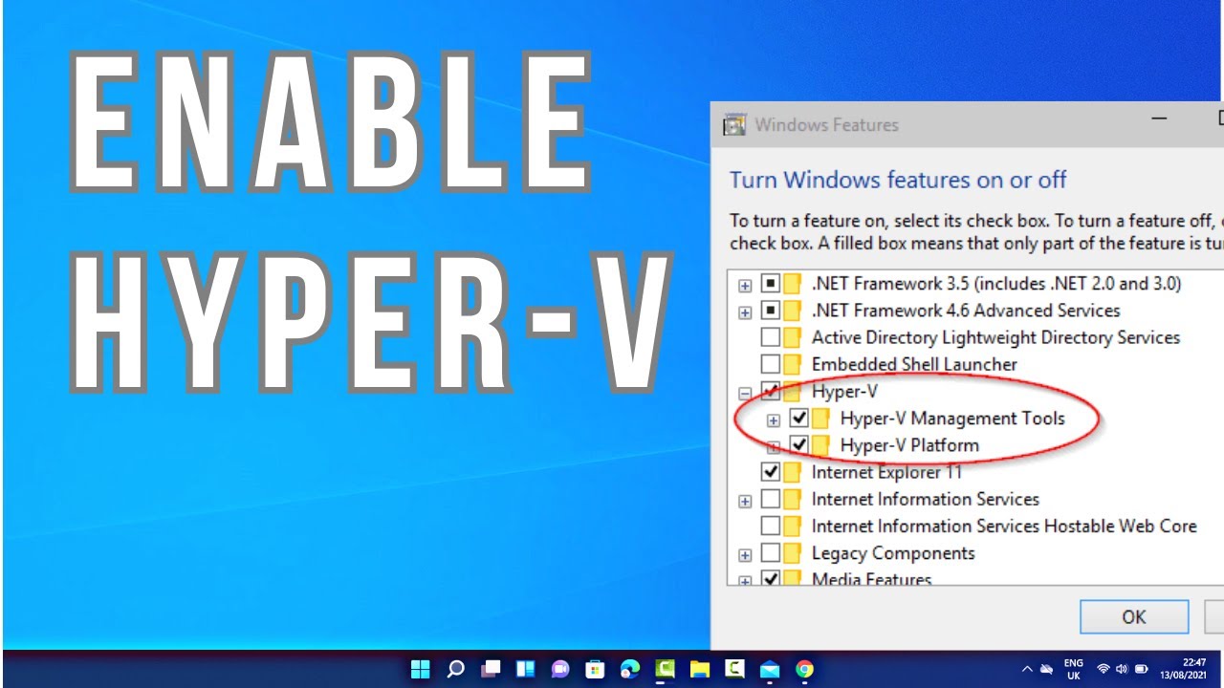1224x688 pixels.
Task: Enable Active Directory Lightweight Directory Services
Action: pyautogui.click(x=771, y=337)
